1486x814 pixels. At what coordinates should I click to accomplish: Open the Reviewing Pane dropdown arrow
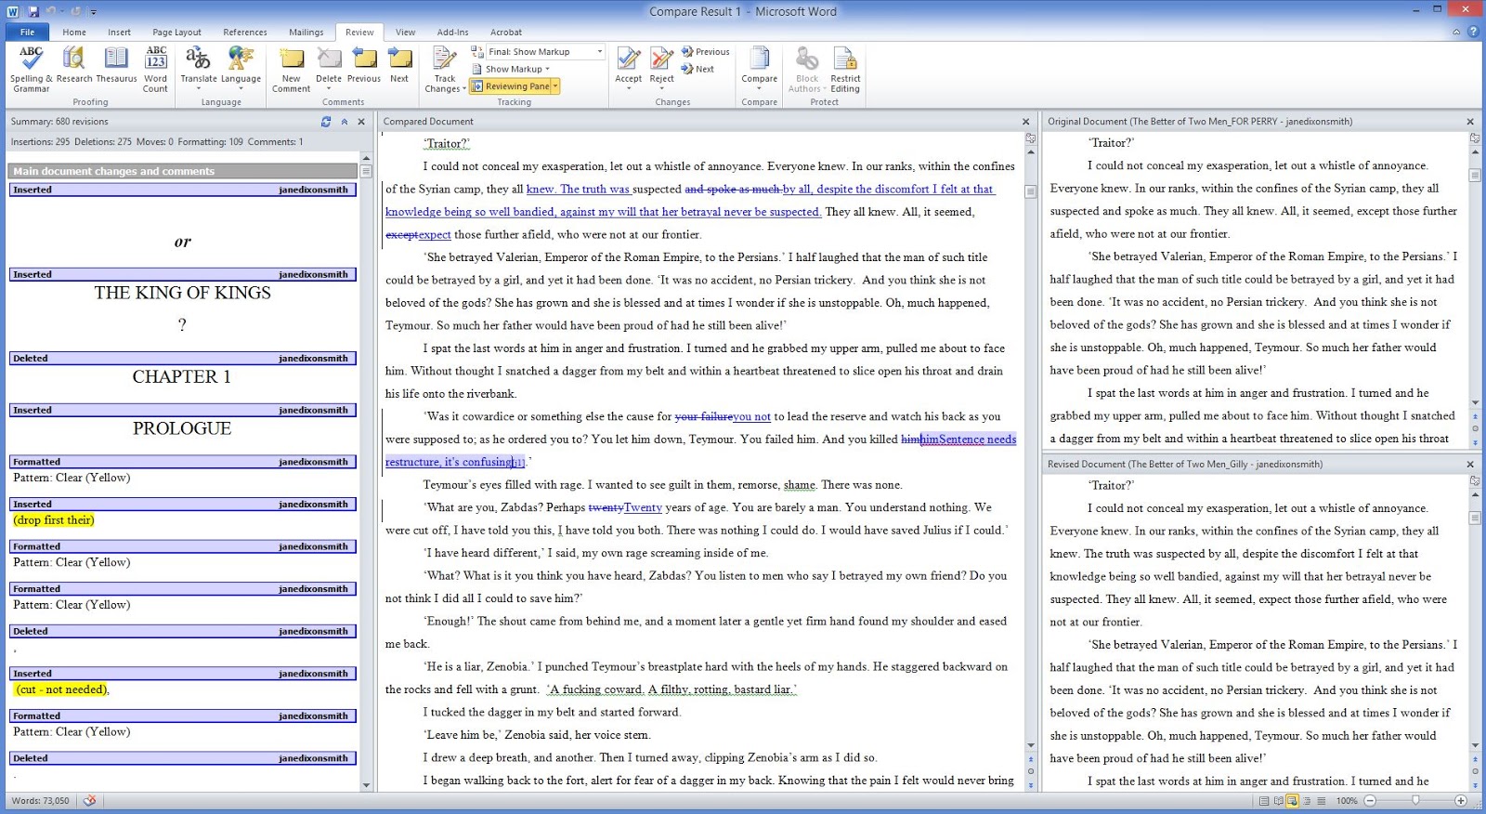pyautogui.click(x=555, y=86)
